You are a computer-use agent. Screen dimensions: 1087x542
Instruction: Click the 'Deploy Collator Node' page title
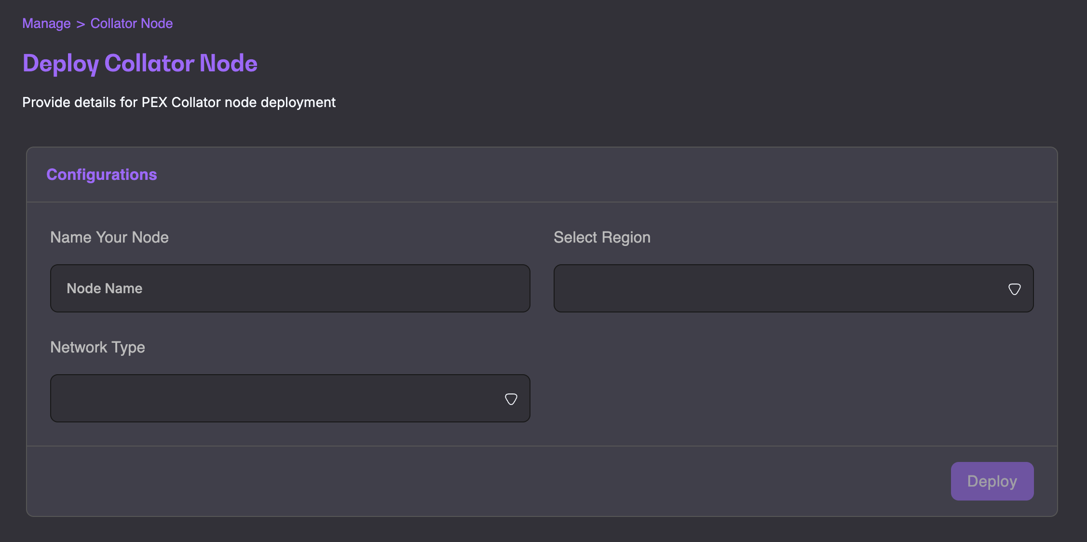pos(140,63)
